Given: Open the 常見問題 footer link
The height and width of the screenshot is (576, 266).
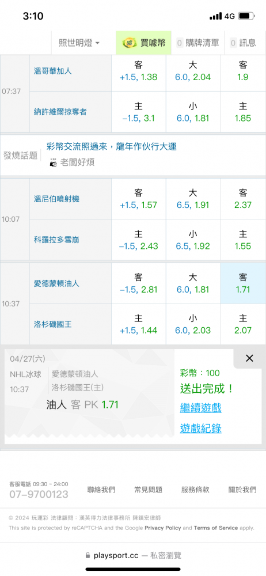Looking at the screenshot, I should 148,489.
